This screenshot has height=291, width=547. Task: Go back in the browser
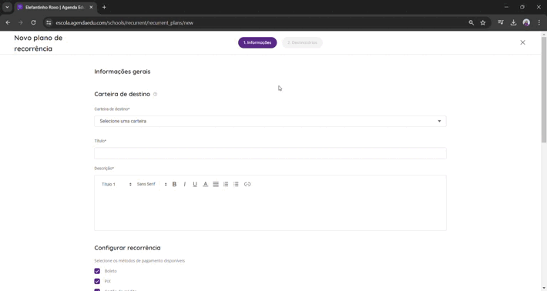(8, 22)
